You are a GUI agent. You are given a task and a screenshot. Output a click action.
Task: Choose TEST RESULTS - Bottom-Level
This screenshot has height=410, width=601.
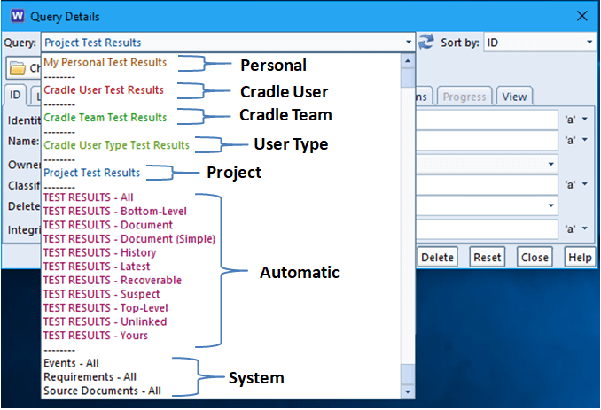click(115, 212)
